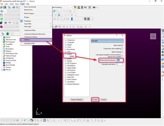
Task: Open the Filter Style submenu arrow
Action: tap(50, 27)
